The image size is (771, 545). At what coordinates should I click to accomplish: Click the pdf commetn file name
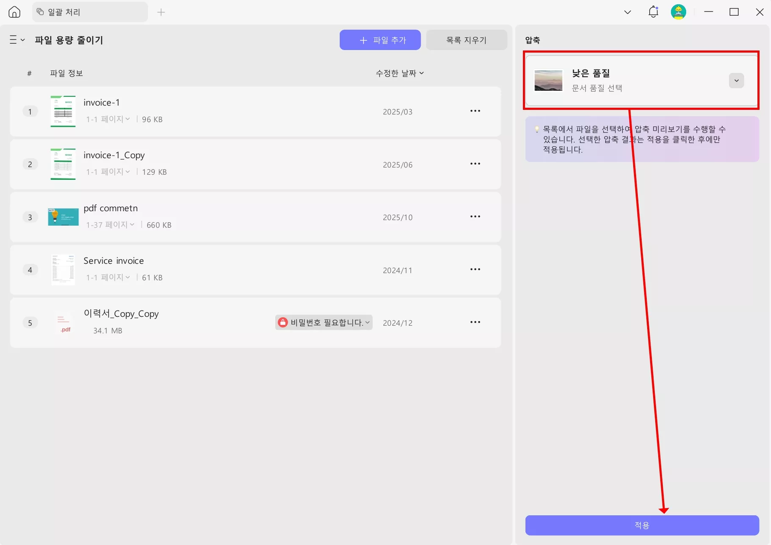click(111, 208)
